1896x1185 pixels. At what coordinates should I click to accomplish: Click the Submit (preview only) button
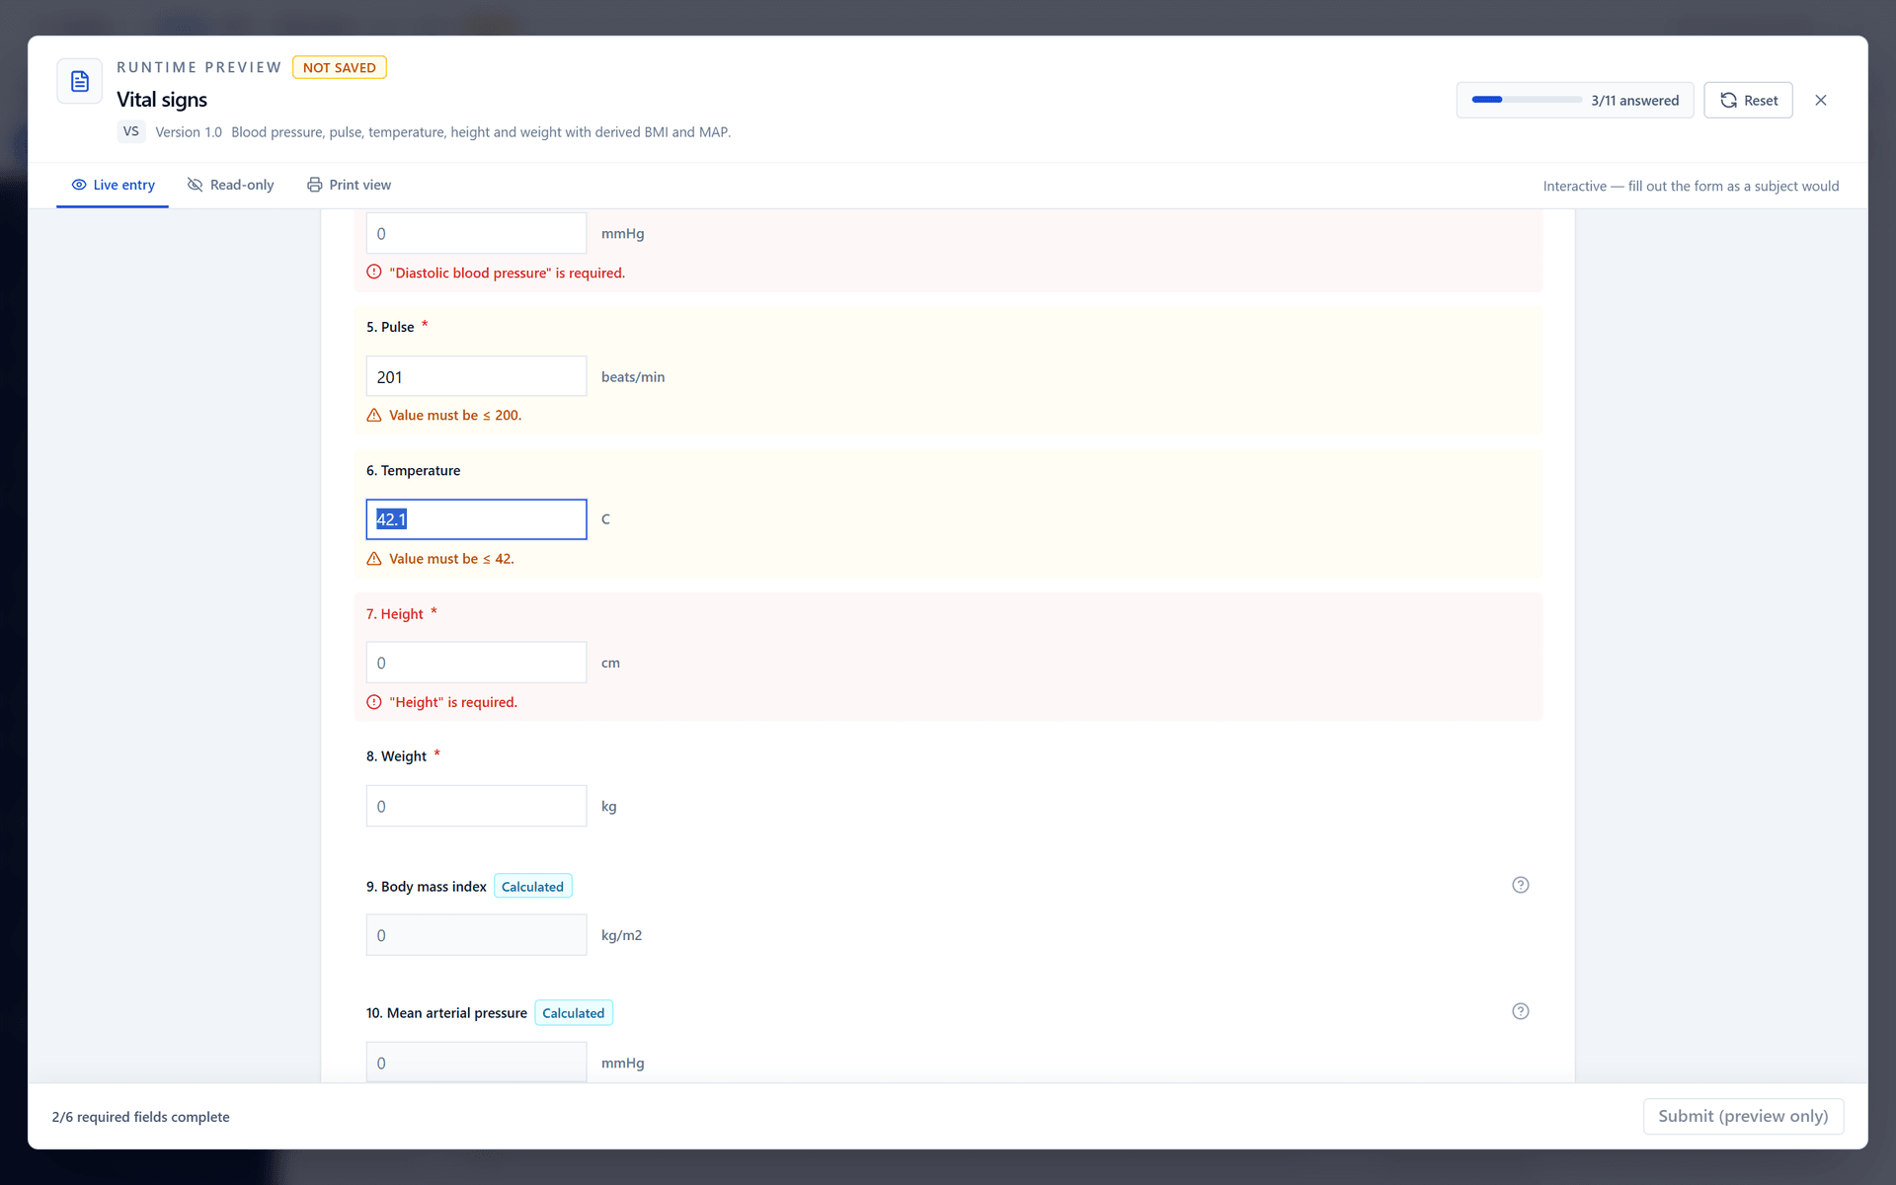pos(1743,1116)
